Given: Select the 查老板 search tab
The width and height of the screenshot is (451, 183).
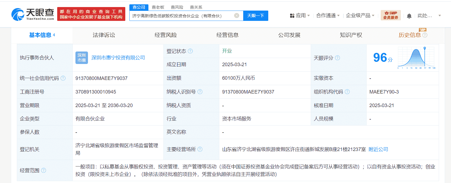Looking at the screenshot, I should point(158,7).
